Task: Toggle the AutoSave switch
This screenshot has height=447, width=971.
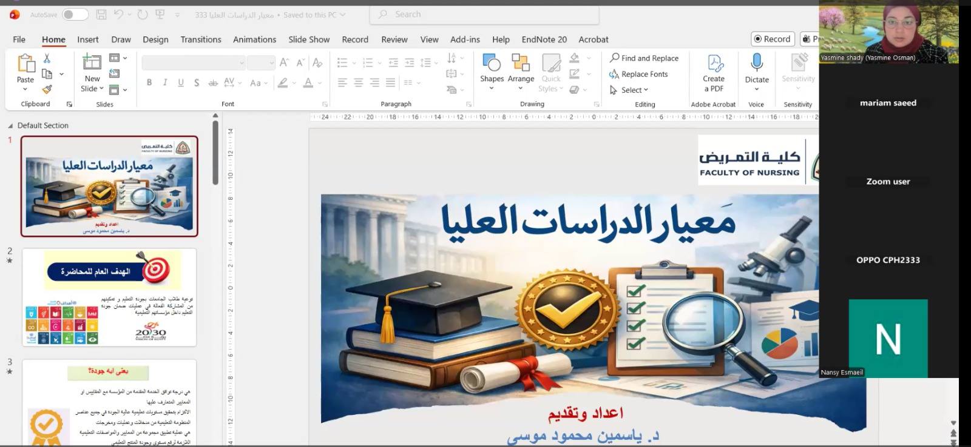Action: coord(75,15)
